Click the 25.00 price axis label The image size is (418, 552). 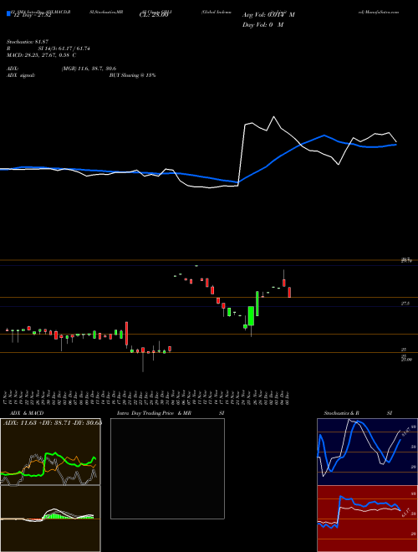(406, 360)
